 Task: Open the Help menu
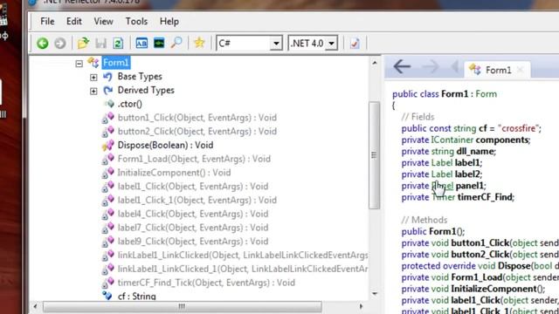[169, 21]
